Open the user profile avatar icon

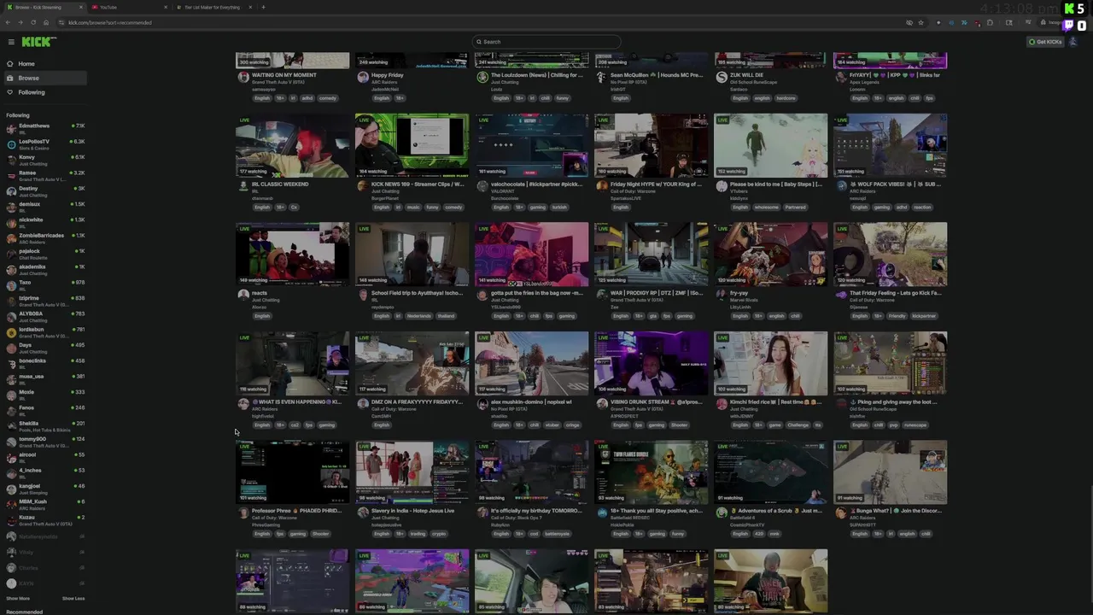point(1073,42)
